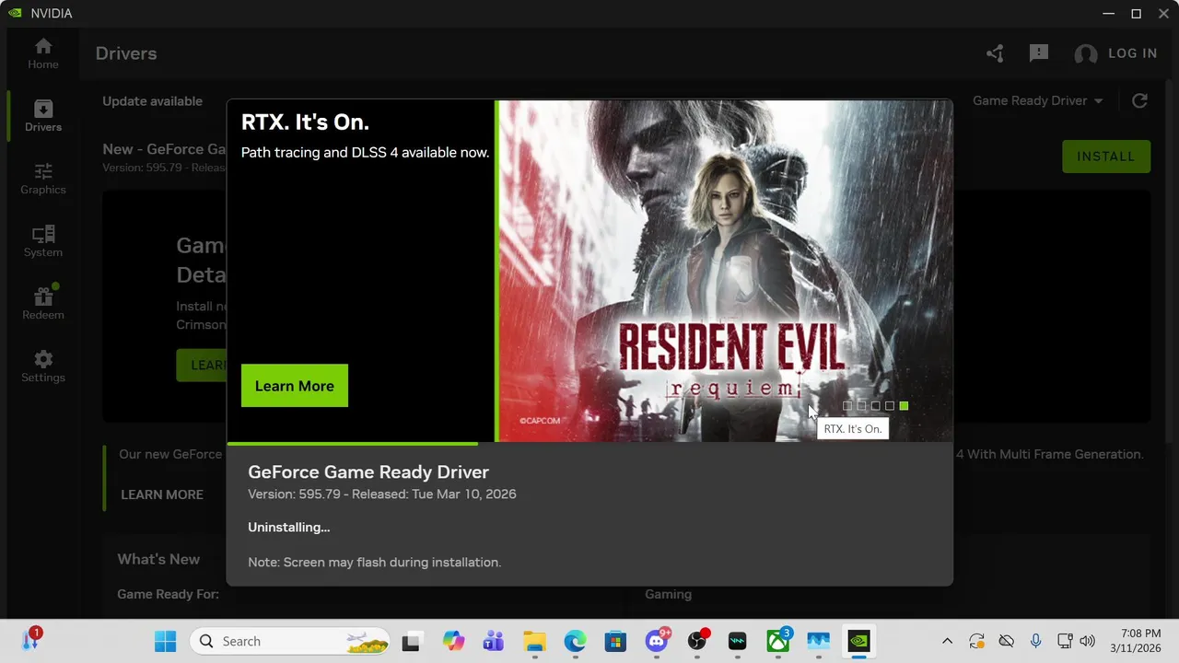Viewport: 1179px width, 663px height.
Task: Click the green Learn More button
Action: 295,386
